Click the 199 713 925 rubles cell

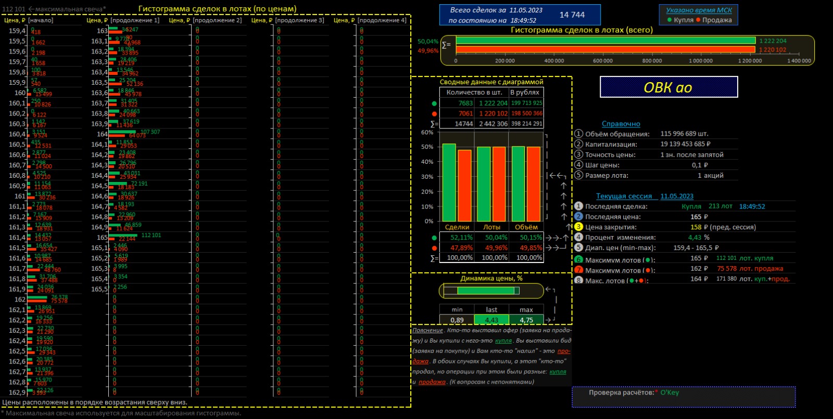tap(526, 103)
